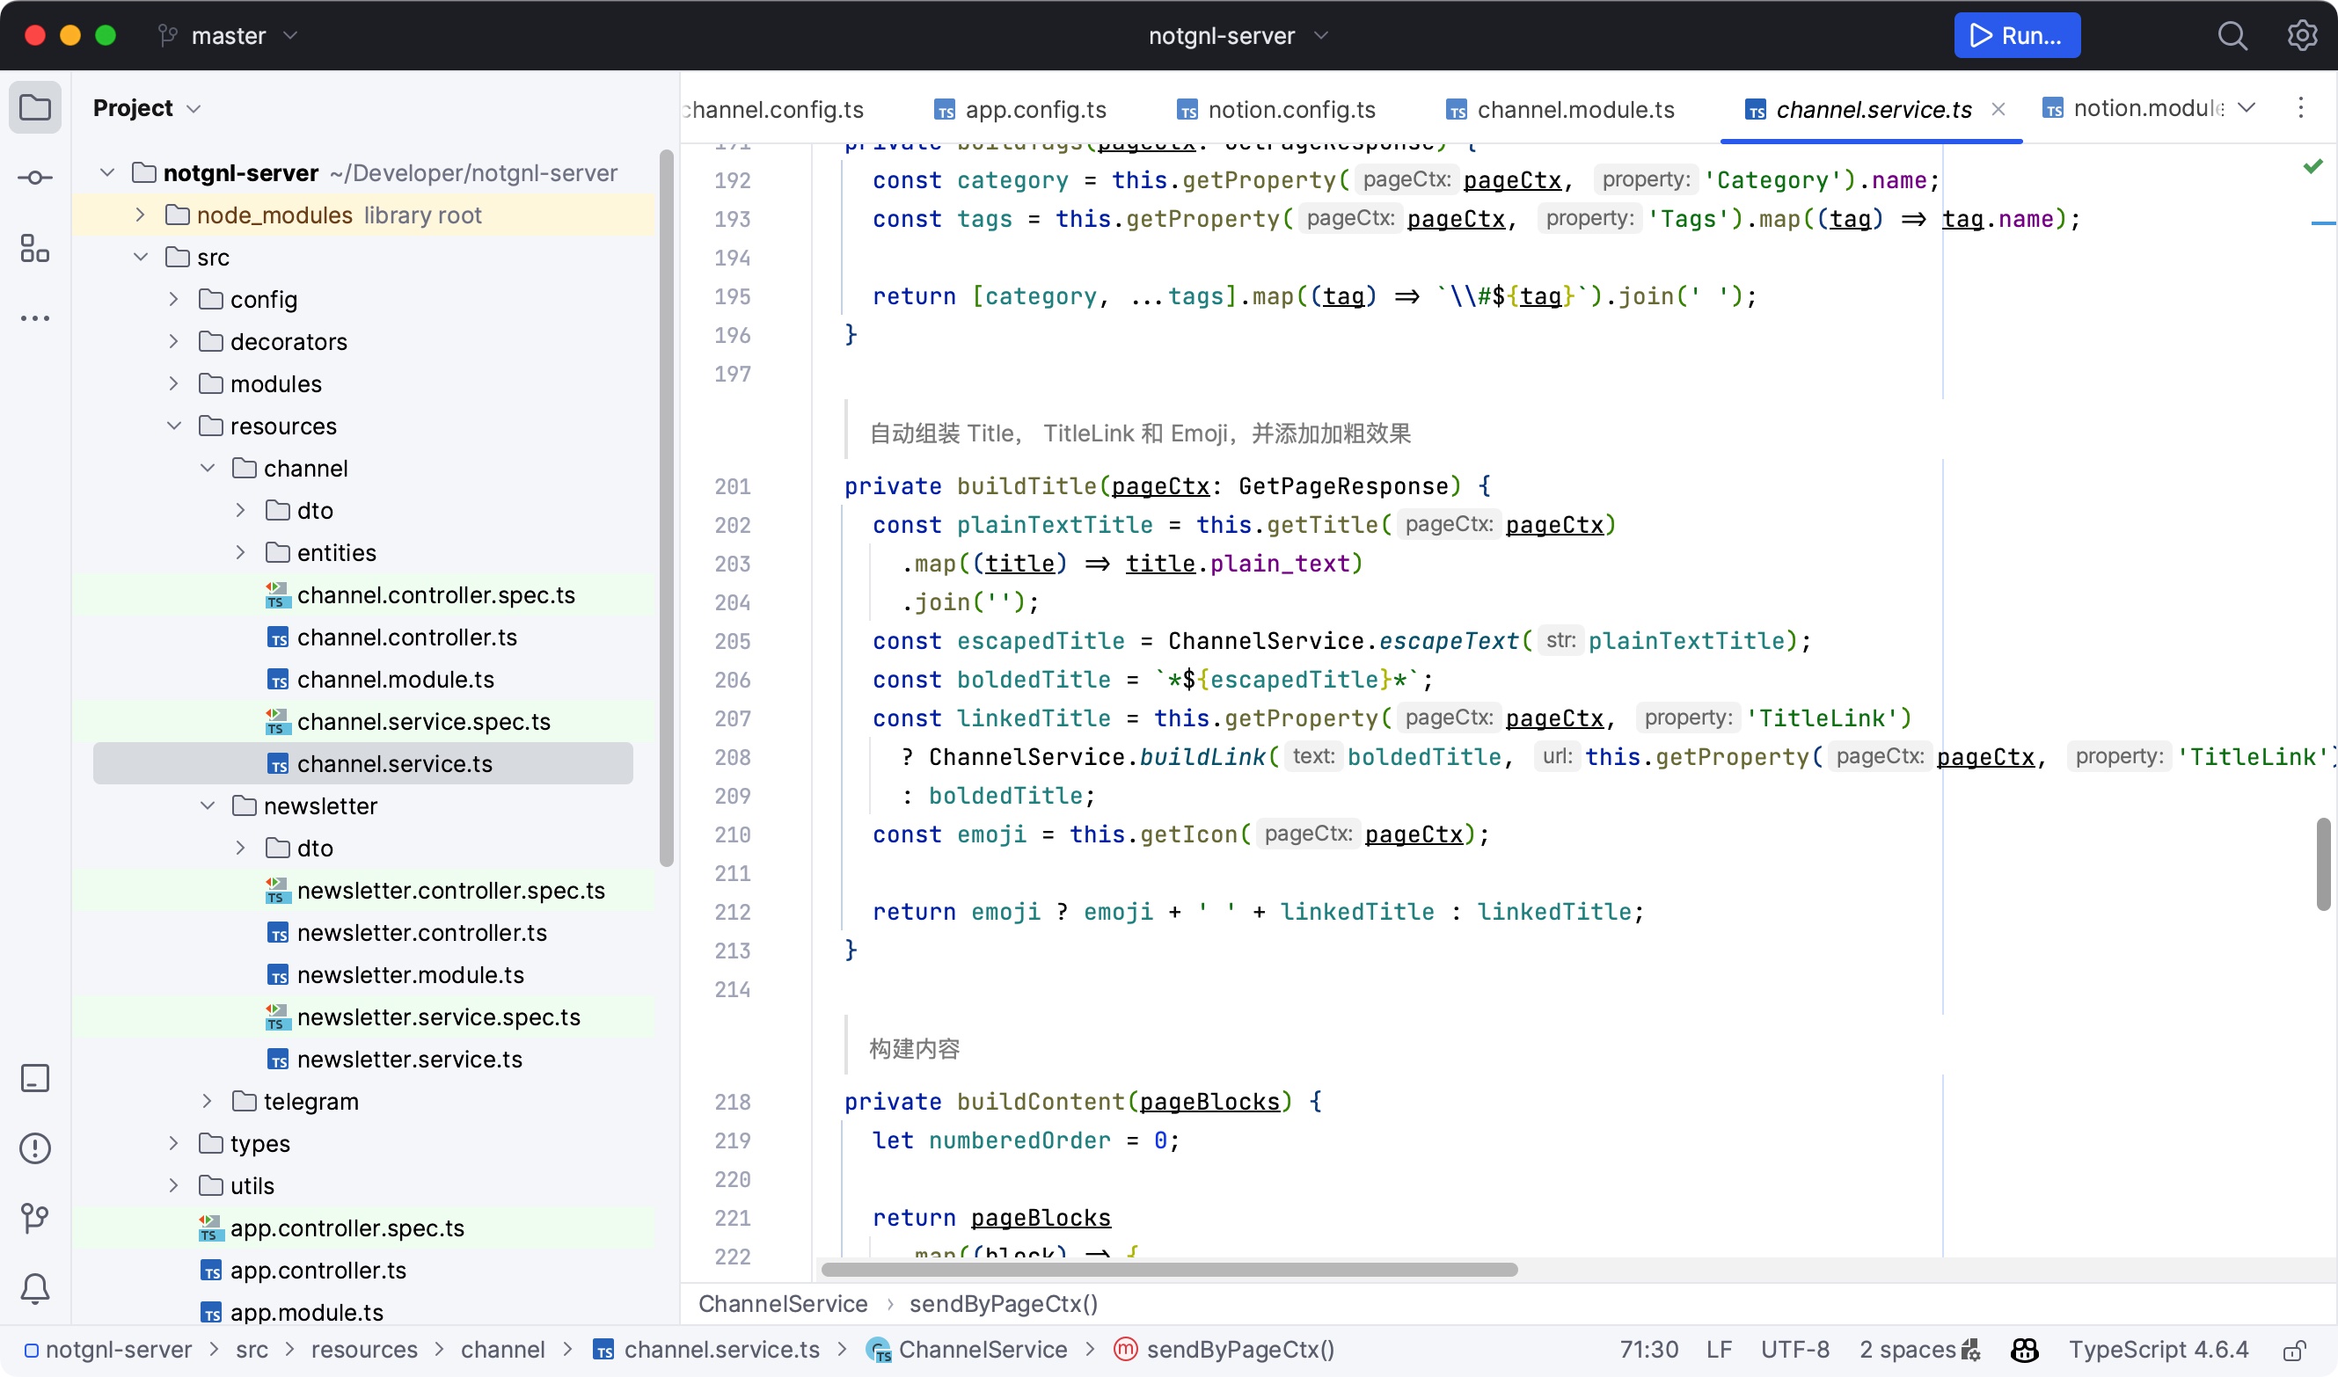Click the git branch icon beside master
This screenshot has height=1377, width=2338.
168,35
